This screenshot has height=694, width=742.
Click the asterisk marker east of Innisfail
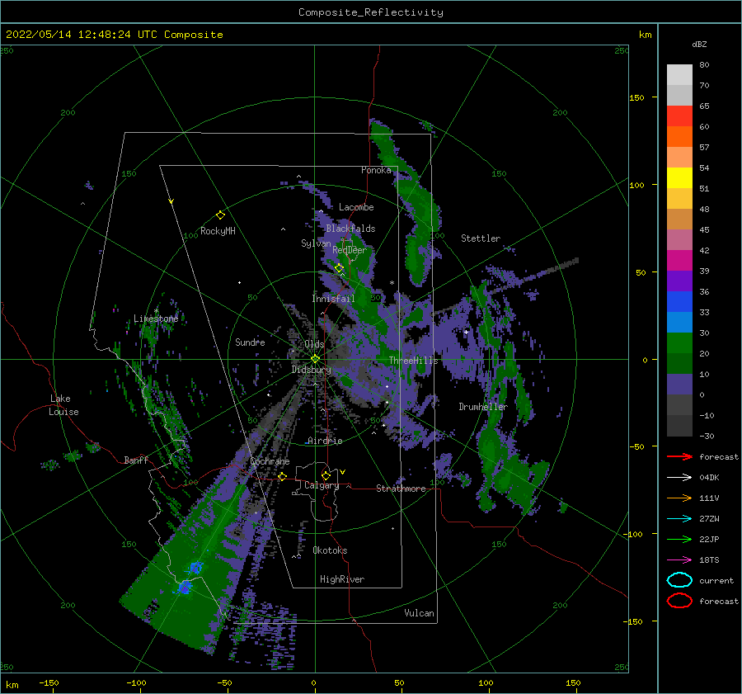click(x=392, y=283)
